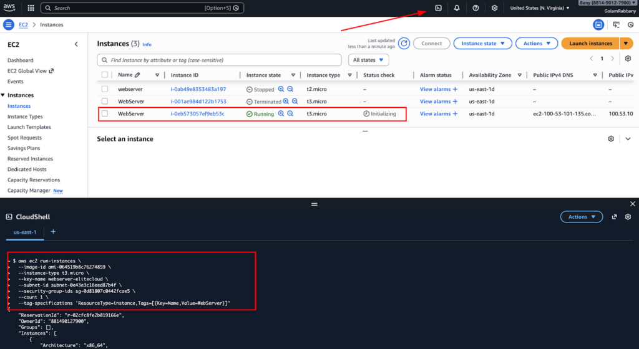Zoom out filter icon on Stopped webserver row
The width and height of the screenshot is (639, 349).
click(x=290, y=89)
